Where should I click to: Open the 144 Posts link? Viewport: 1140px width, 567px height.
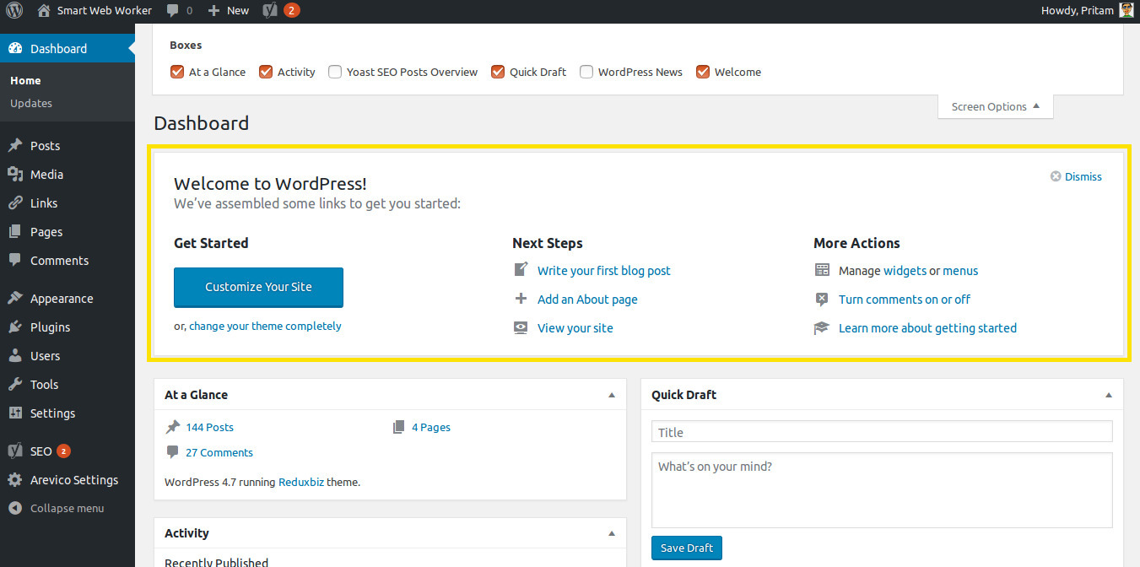pyautogui.click(x=210, y=427)
